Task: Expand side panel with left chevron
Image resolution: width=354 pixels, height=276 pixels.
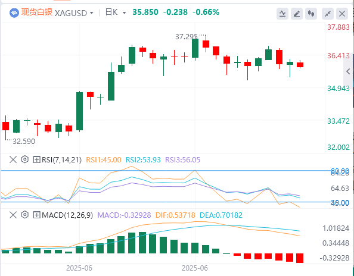Action: pos(348,71)
